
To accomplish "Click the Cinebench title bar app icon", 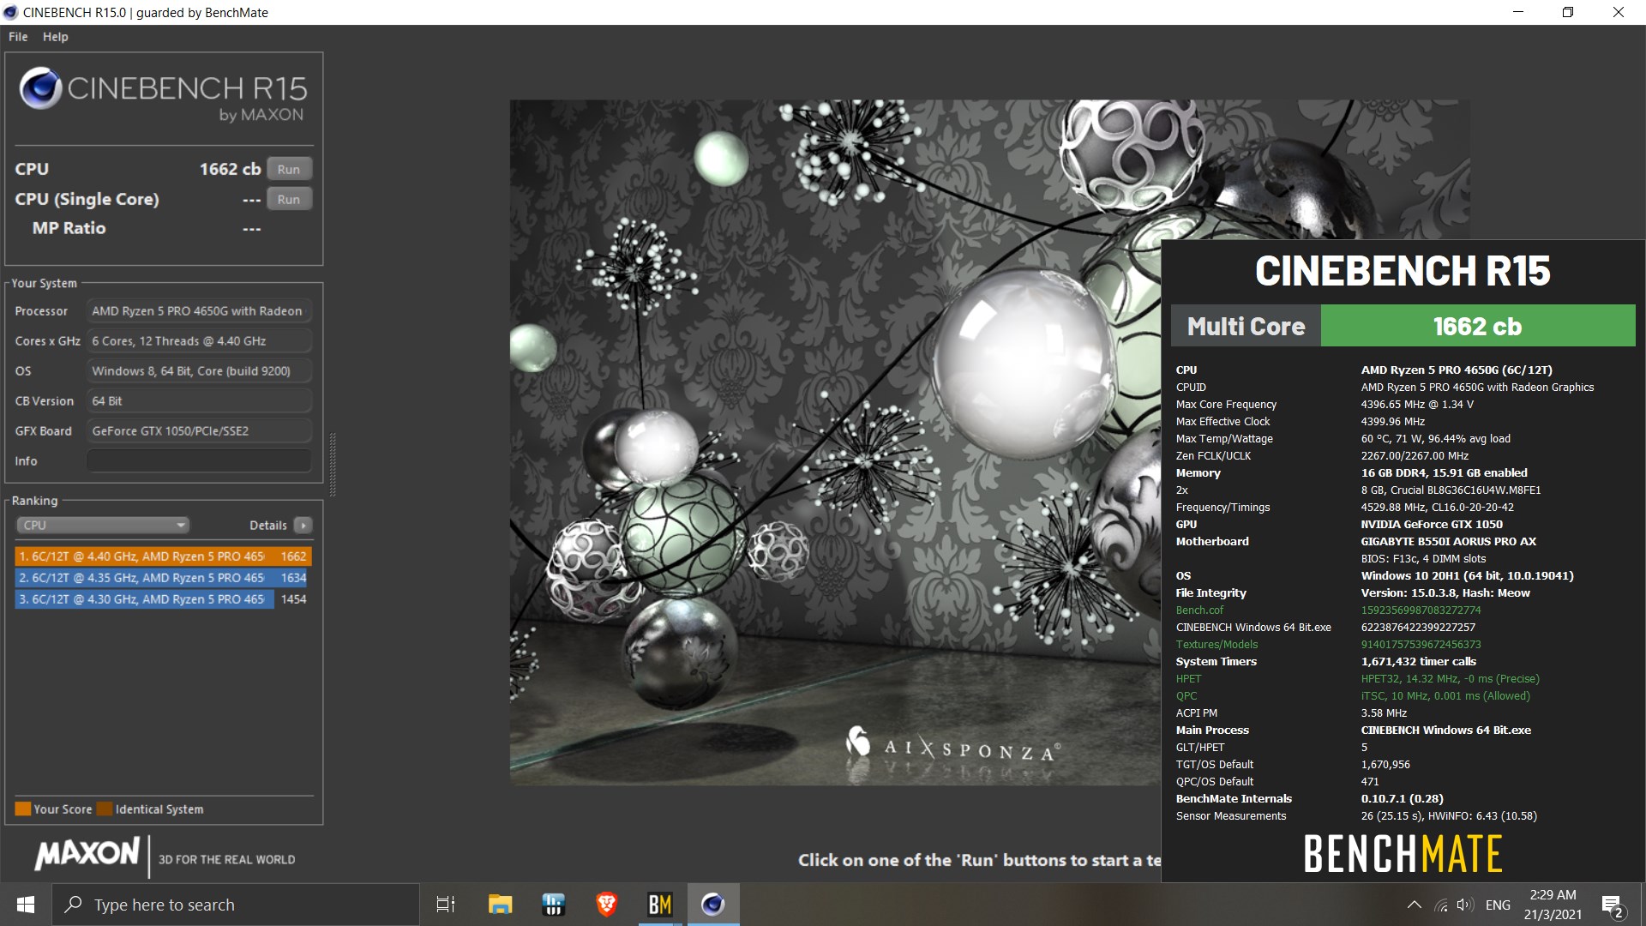I will (x=11, y=12).
